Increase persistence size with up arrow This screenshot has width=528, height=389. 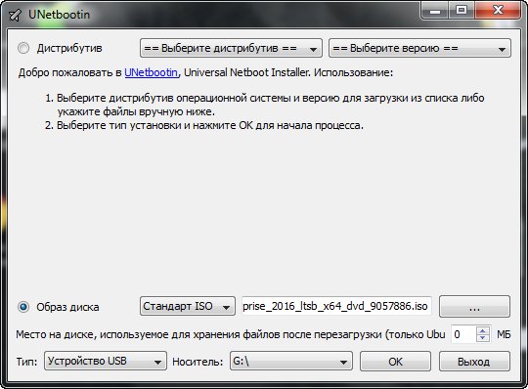click(x=483, y=330)
